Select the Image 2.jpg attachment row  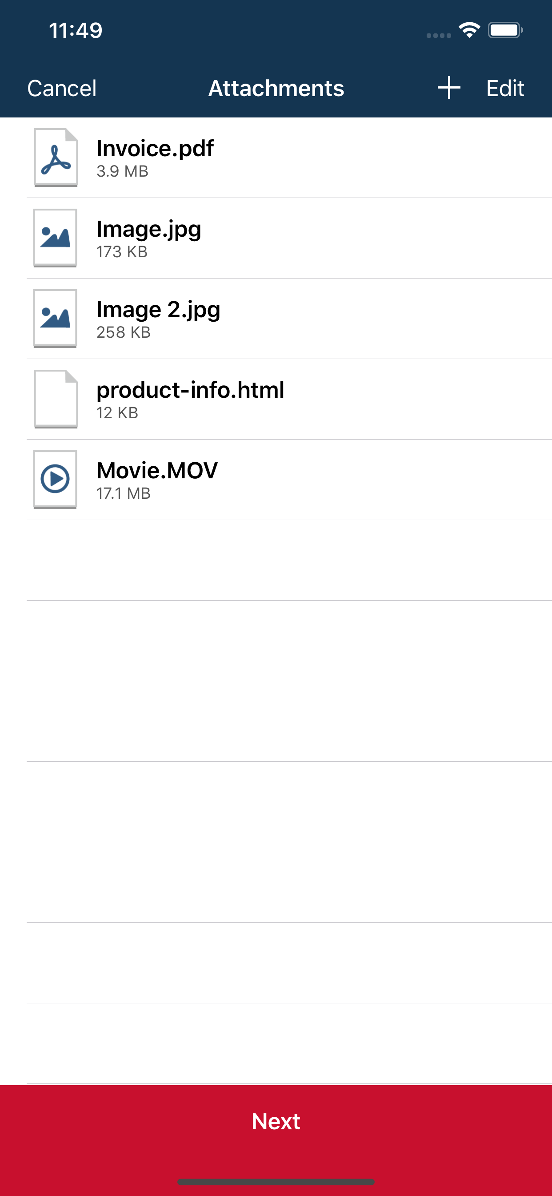coord(276,318)
